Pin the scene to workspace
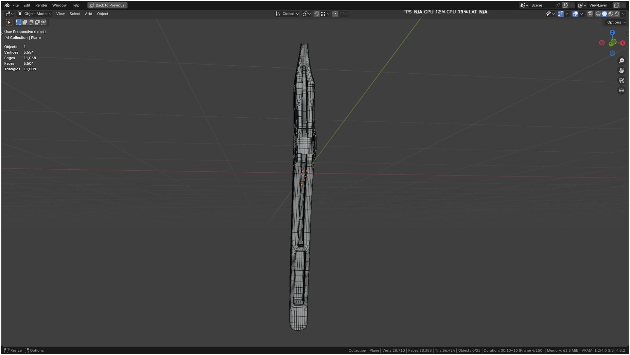Viewport: 630px width, 355px height. pos(558,5)
